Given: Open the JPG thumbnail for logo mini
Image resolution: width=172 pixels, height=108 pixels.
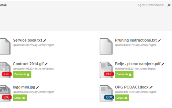Looking at the screenshot, I should click(5, 93).
